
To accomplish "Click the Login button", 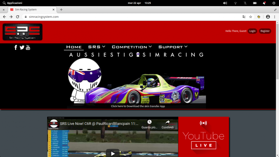I will 252,31.
